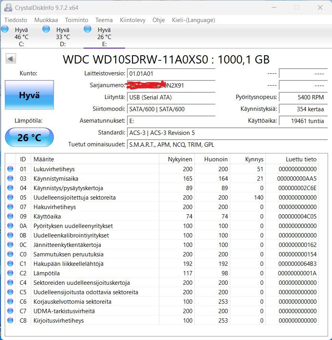Open the Teema menu
The width and height of the screenshot is (332, 340).
pyautogui.click(x=104, y=20)
